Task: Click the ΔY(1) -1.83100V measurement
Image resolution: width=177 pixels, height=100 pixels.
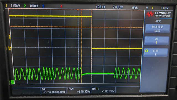Action: (103, 90)
